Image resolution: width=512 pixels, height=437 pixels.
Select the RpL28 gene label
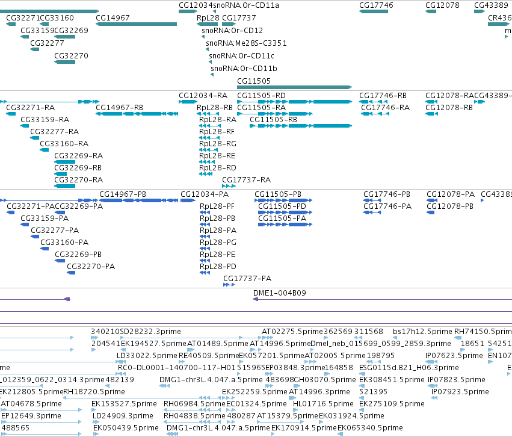208,18
